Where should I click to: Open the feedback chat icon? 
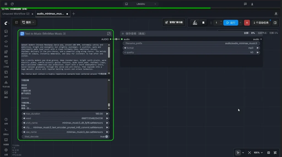[245, 4]
